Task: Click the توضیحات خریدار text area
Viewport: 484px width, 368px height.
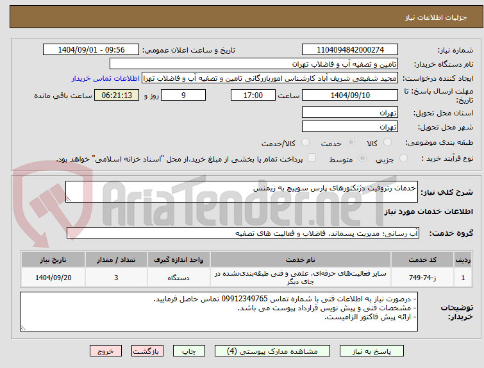Action: tap(219, 312)
